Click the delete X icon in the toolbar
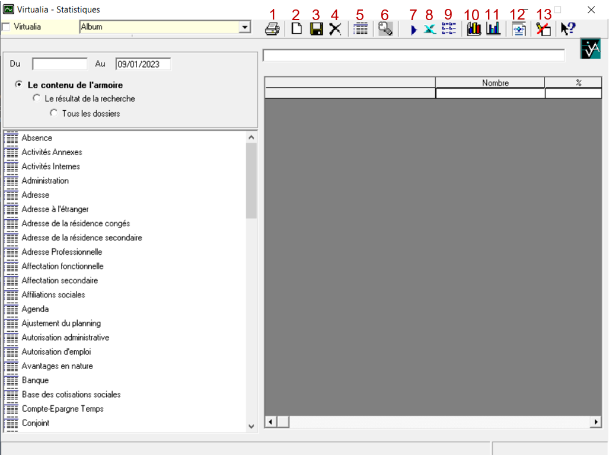 (335, 29)
